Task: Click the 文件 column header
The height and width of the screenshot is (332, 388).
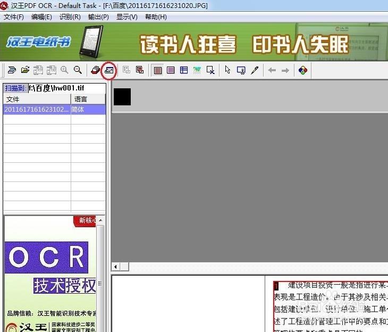Action: (37, 99)
